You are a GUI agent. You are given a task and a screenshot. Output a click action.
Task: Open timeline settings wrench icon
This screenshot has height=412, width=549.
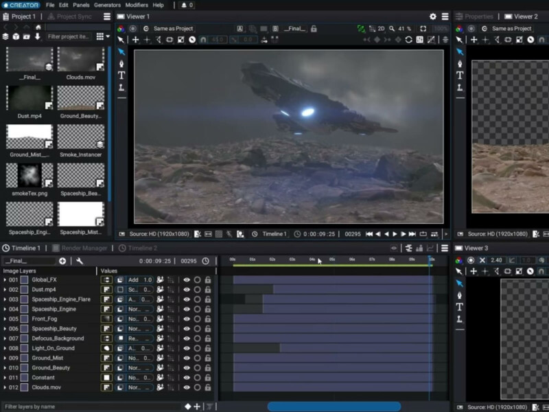click(x=80, y=261)
